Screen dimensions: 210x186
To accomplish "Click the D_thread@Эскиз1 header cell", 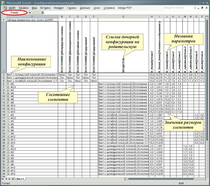I will point(152,47).
